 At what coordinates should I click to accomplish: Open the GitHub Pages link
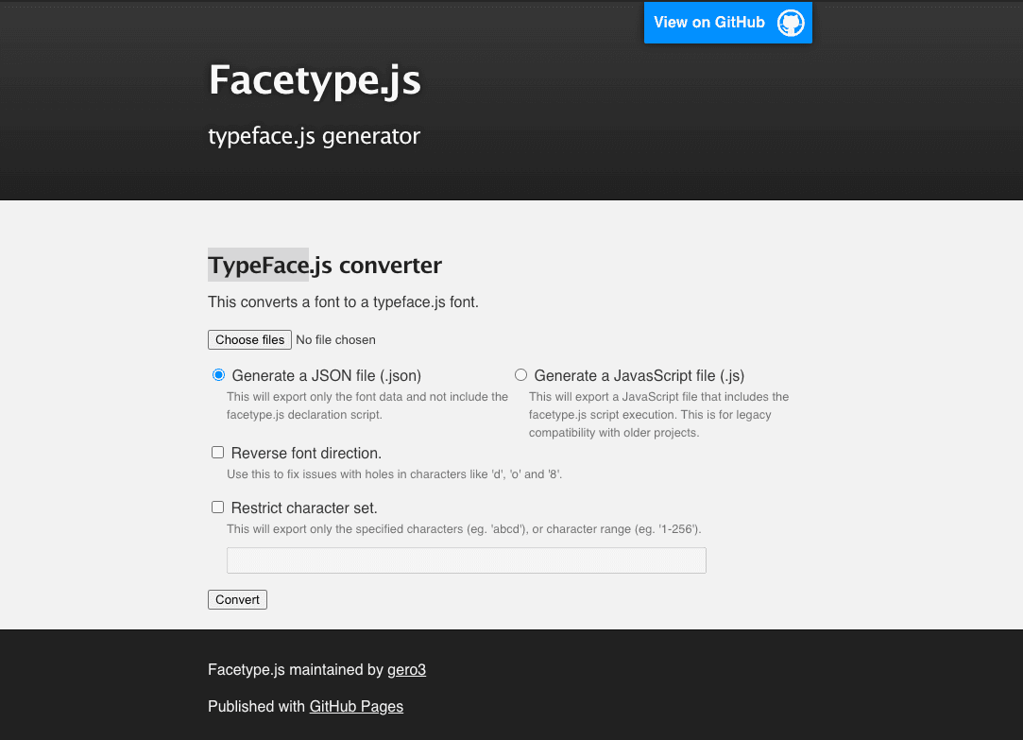pyautogui.click(x=356, y=706)
